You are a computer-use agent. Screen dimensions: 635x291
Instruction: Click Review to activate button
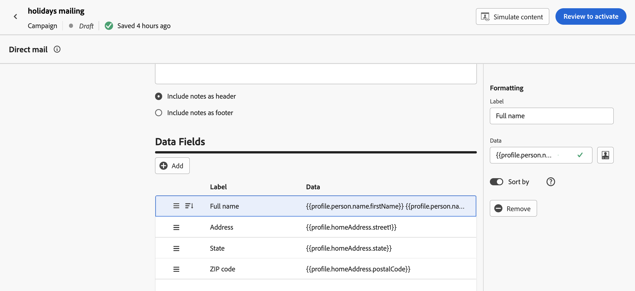point(591,16)
